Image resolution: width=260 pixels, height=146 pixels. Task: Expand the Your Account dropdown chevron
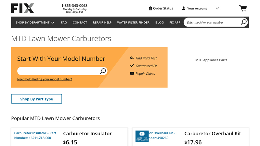(x=217, y=8)
